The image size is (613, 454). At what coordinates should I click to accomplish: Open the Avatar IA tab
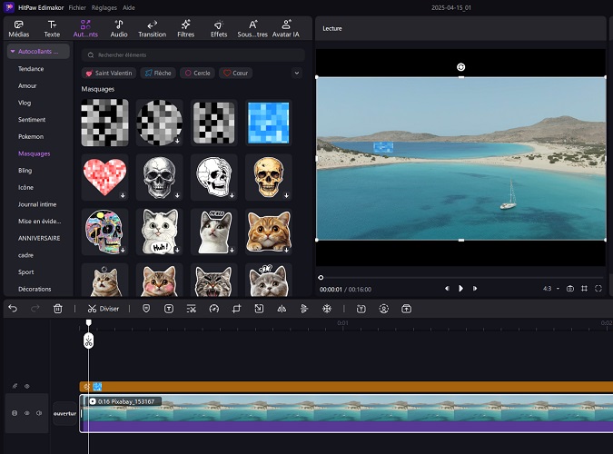point(286,29)
